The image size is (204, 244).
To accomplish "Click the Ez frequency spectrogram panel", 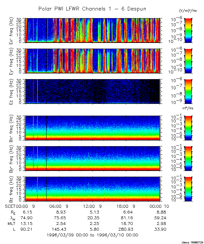I will coord(92,91).
